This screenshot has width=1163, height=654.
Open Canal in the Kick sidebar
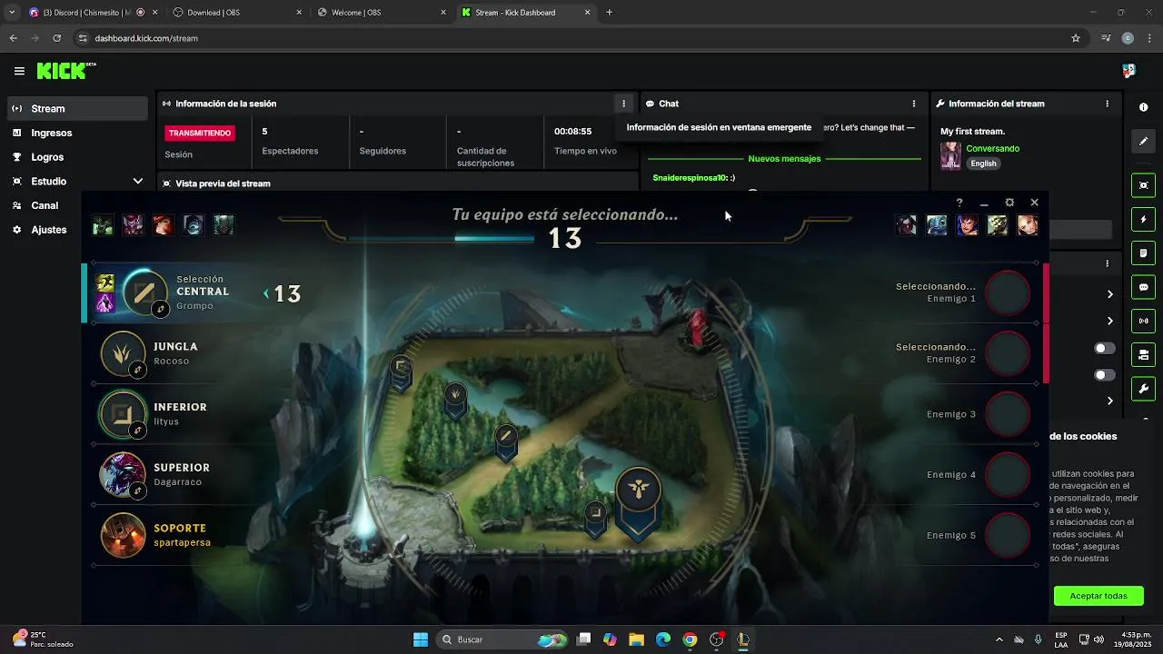(x=77, y=205)
